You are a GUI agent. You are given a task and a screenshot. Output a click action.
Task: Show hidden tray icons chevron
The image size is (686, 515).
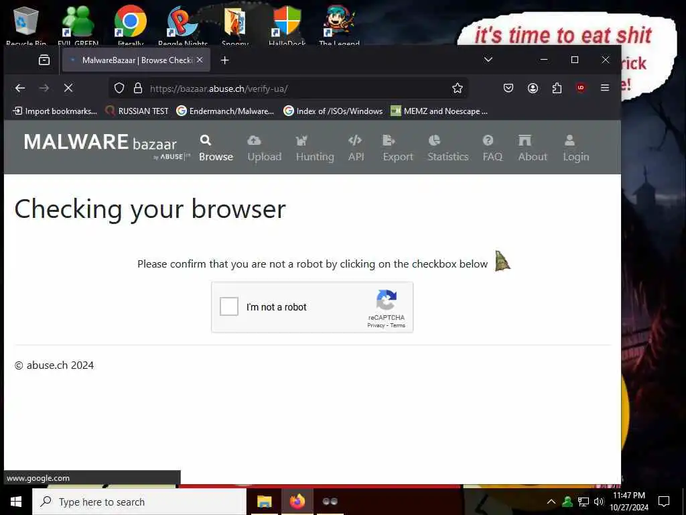(551, 502)
